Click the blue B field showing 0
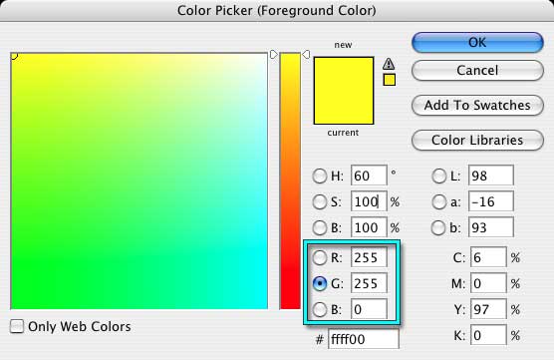The height and width of the screenshot is (360, 554). pyautogui.click(x=369, y=309)
